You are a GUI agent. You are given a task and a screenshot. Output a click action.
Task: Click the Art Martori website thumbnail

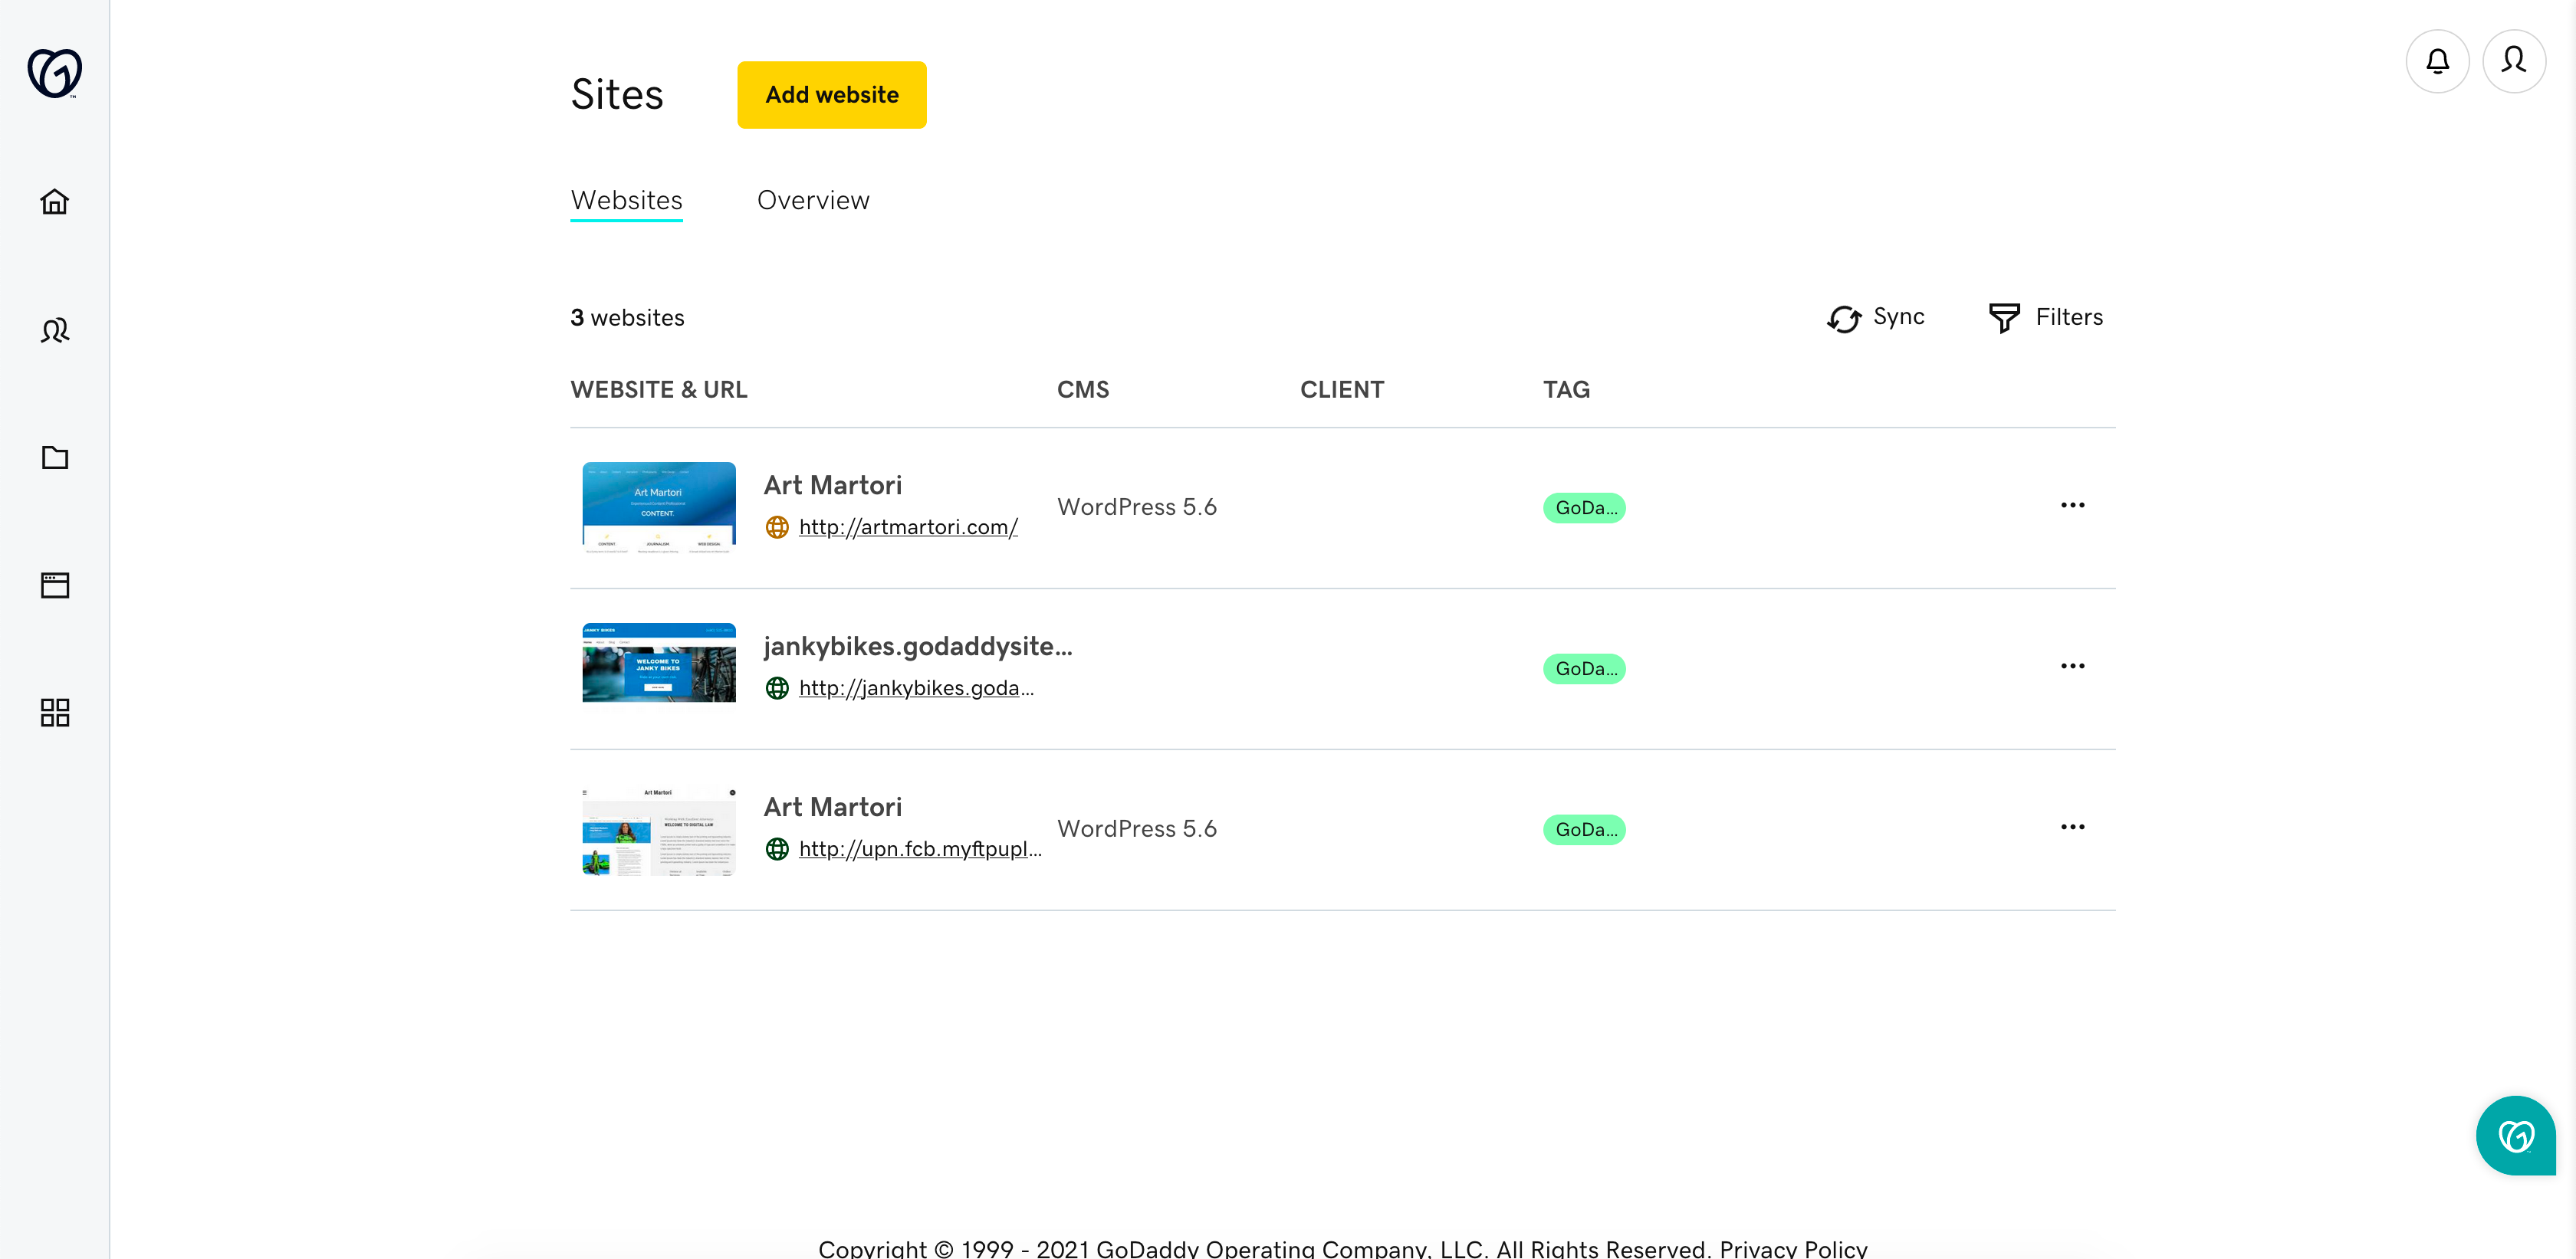click(x=657, y=506)
